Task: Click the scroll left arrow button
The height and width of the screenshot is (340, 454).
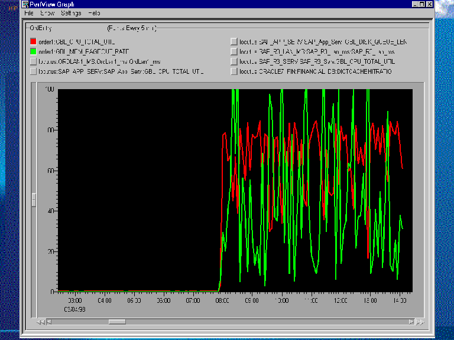Action: tap(48, 322)
